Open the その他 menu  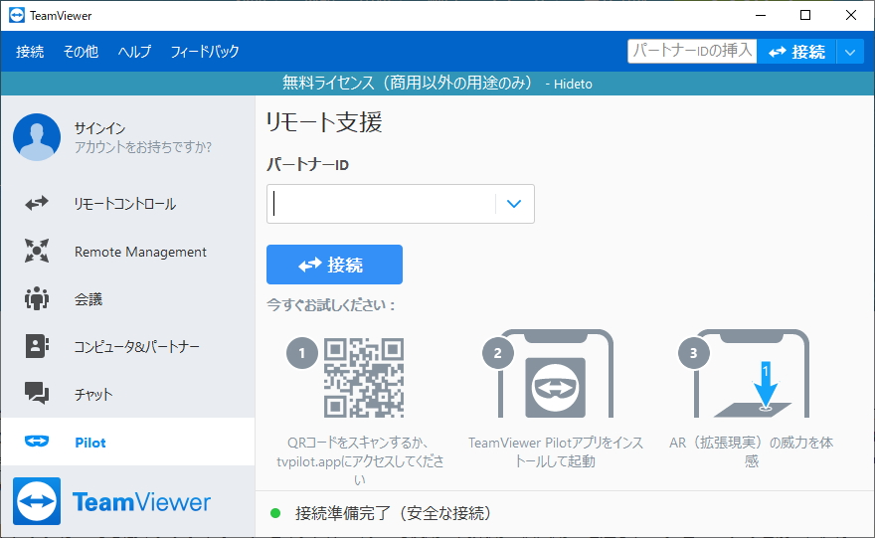point(81,52)
